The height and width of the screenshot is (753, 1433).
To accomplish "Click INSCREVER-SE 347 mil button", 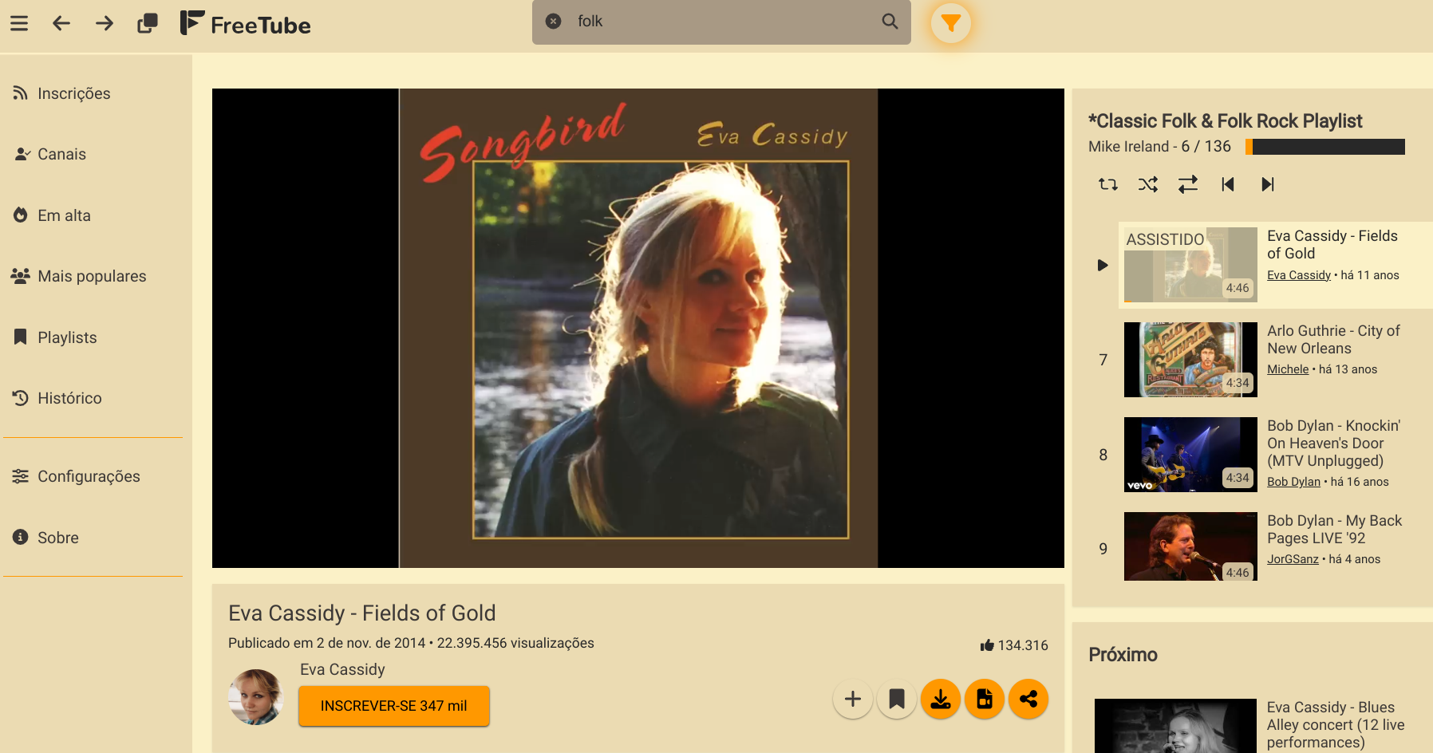I will tap(394, 706).
